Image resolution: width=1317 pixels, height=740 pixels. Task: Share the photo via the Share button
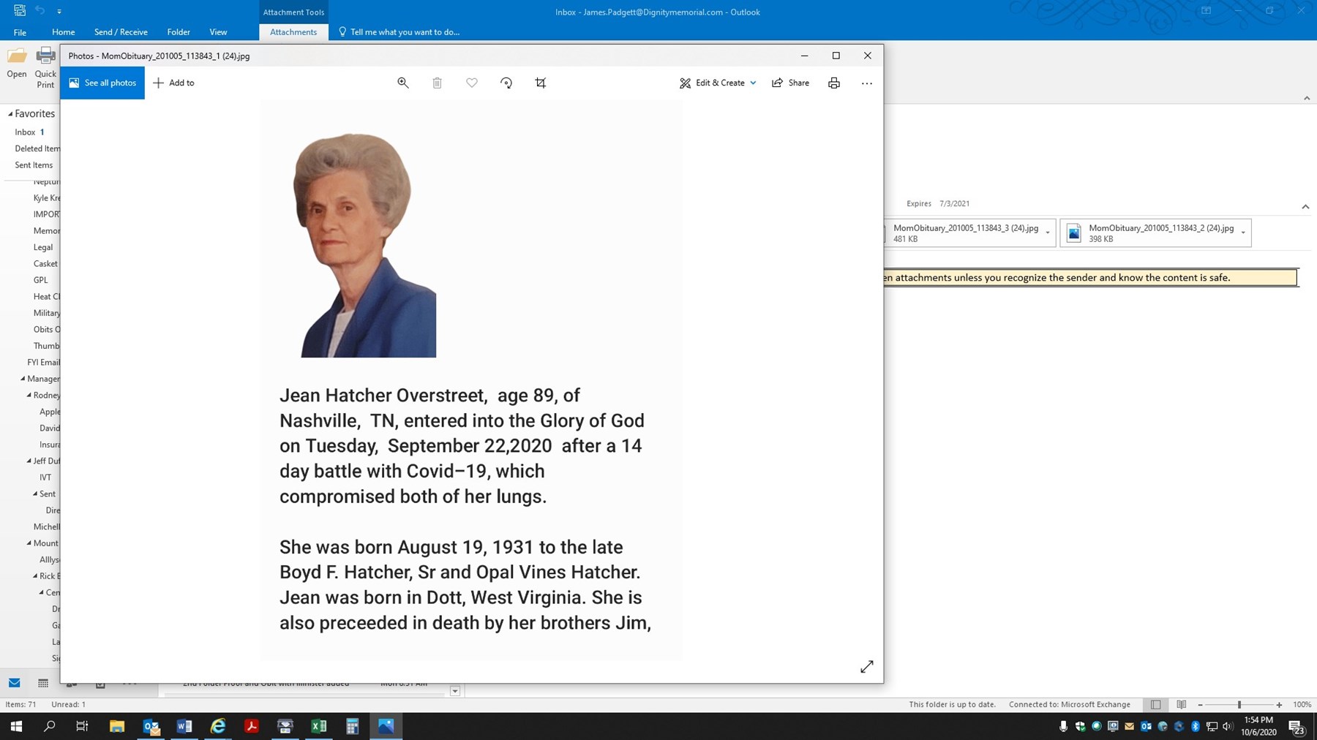click(790, 83)
